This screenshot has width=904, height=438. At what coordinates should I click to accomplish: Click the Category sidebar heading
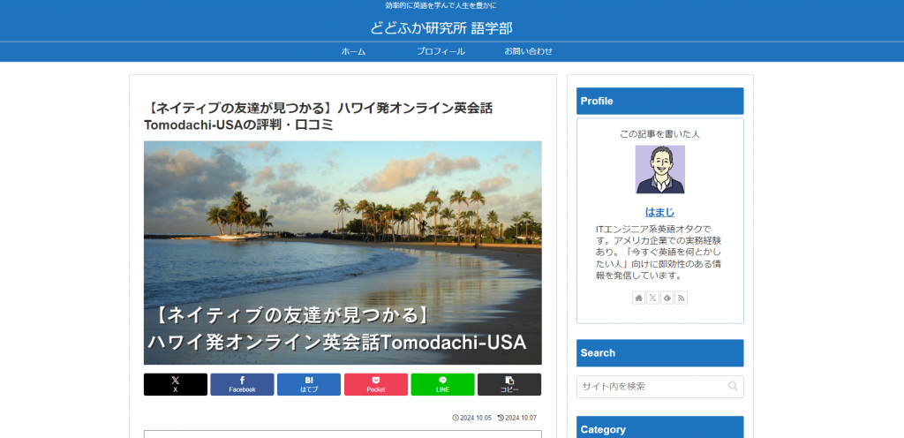pos(660,428)
